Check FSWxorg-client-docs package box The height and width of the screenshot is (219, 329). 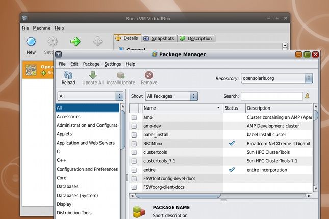pyautogui.click(x=134, y=187)
